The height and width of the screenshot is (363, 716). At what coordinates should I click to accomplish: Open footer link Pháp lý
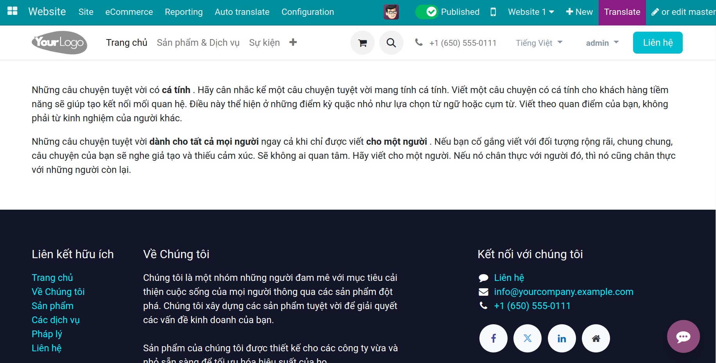(47, 334)
